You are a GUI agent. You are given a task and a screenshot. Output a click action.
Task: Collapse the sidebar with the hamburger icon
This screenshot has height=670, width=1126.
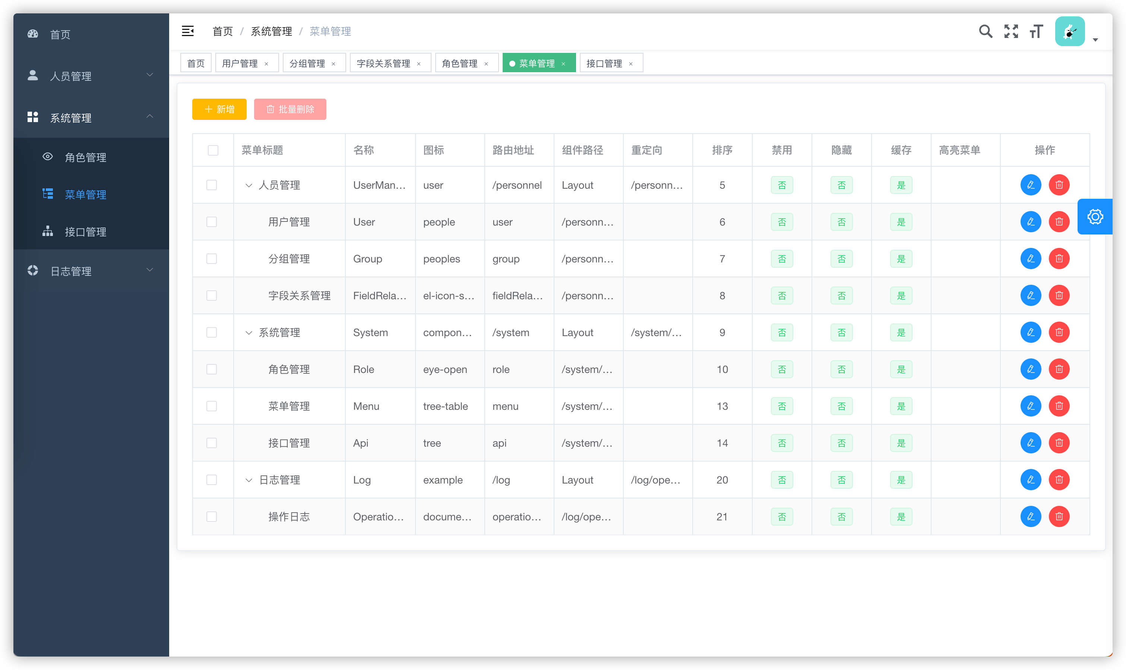[187, 31]
